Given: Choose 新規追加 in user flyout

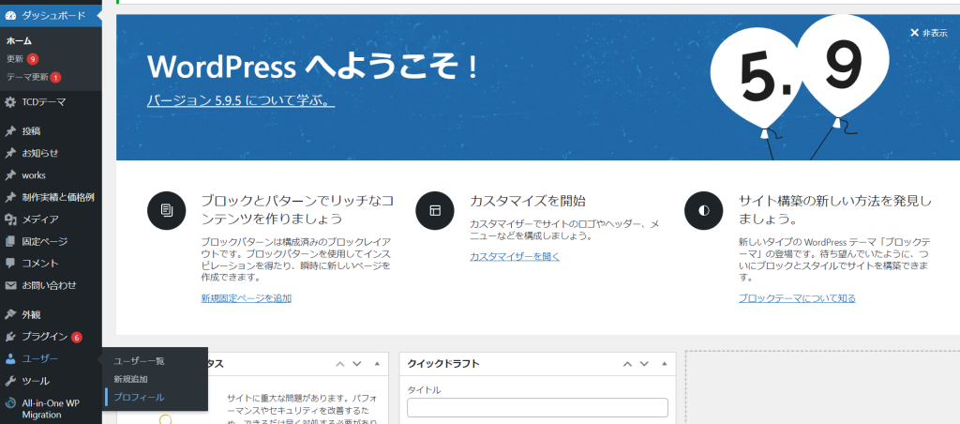Looking at the screenshot, I should 130,379.
